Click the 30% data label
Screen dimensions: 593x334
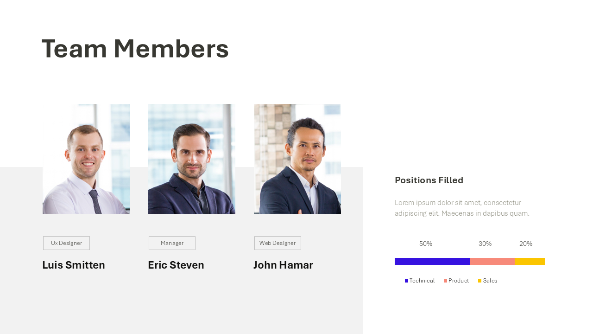[485, 244]
